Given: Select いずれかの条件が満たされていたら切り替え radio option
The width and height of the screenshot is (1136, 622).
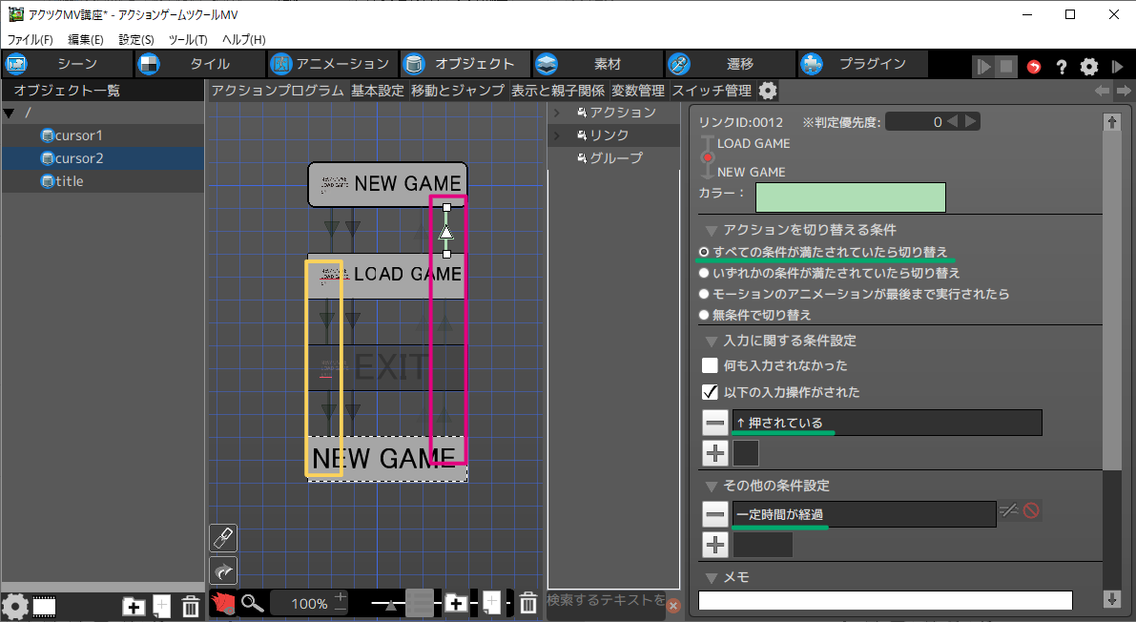Looking at the screenshot, I should [704, 273].
